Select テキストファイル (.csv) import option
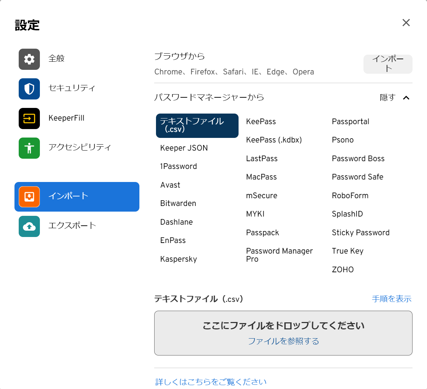 point(197,126)
